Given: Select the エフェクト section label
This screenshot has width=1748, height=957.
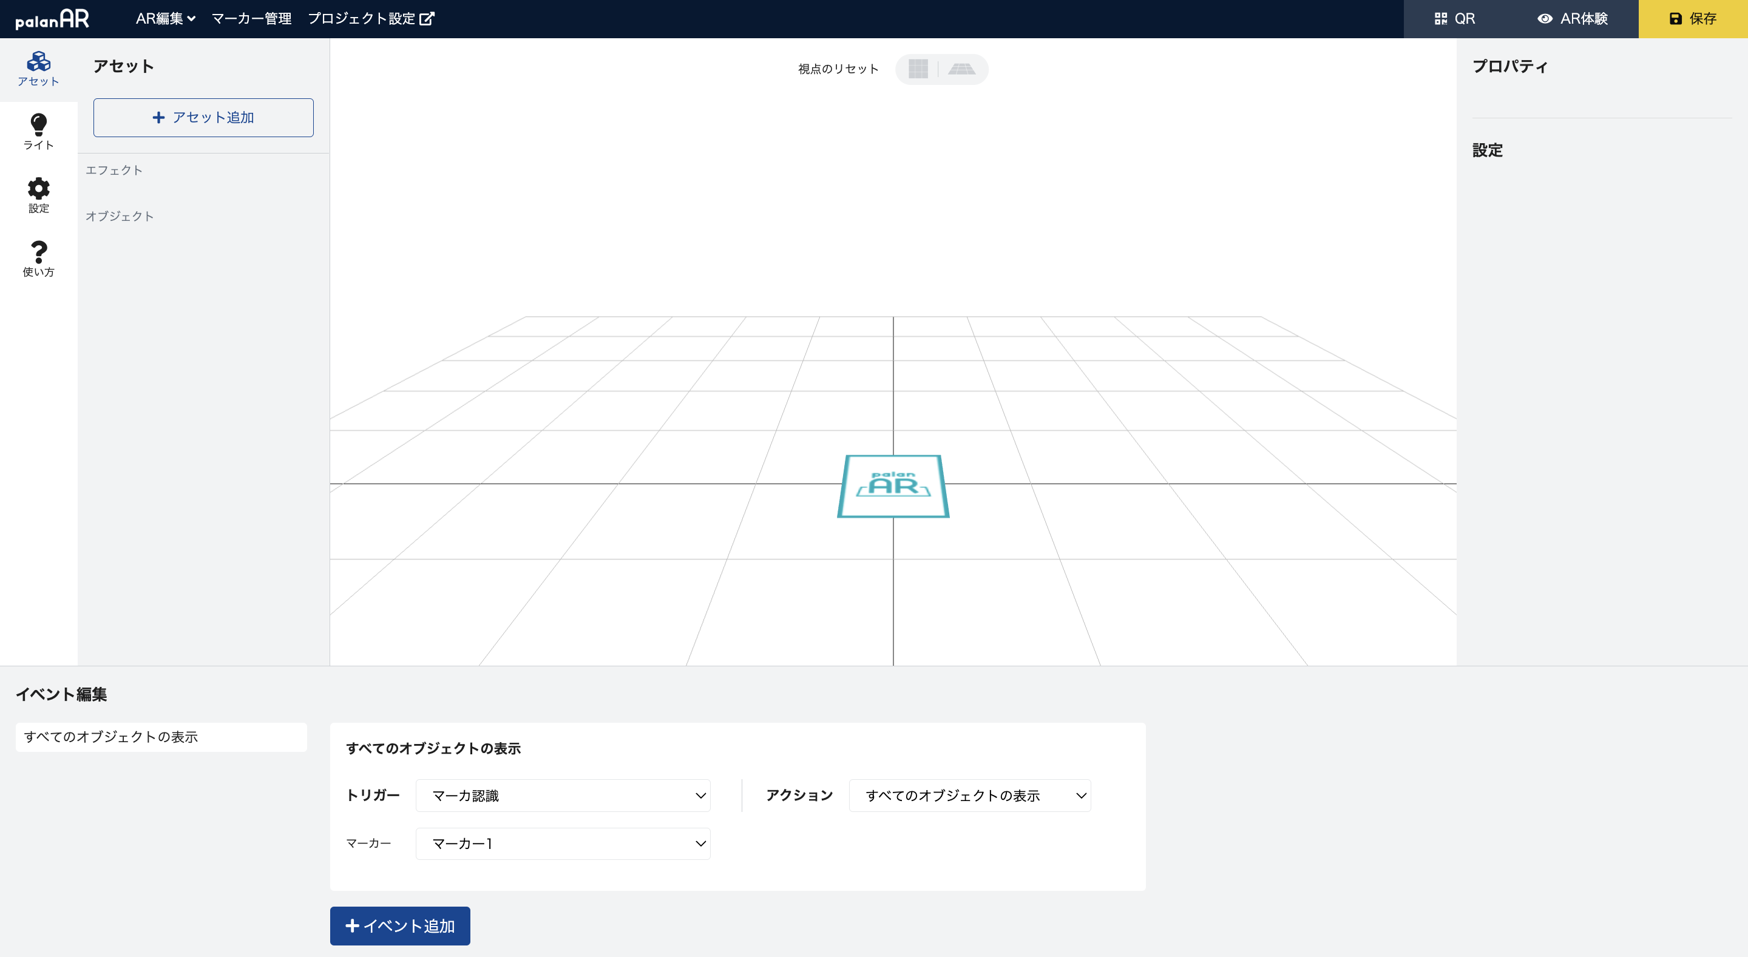Looking at the screenshot, I should coord(114,171).
